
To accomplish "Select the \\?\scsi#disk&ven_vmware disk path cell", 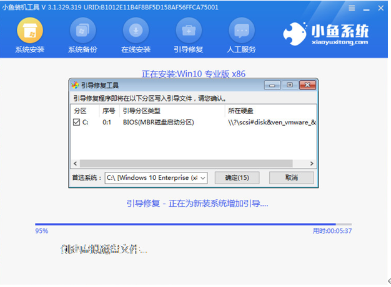I will point(272,122).
